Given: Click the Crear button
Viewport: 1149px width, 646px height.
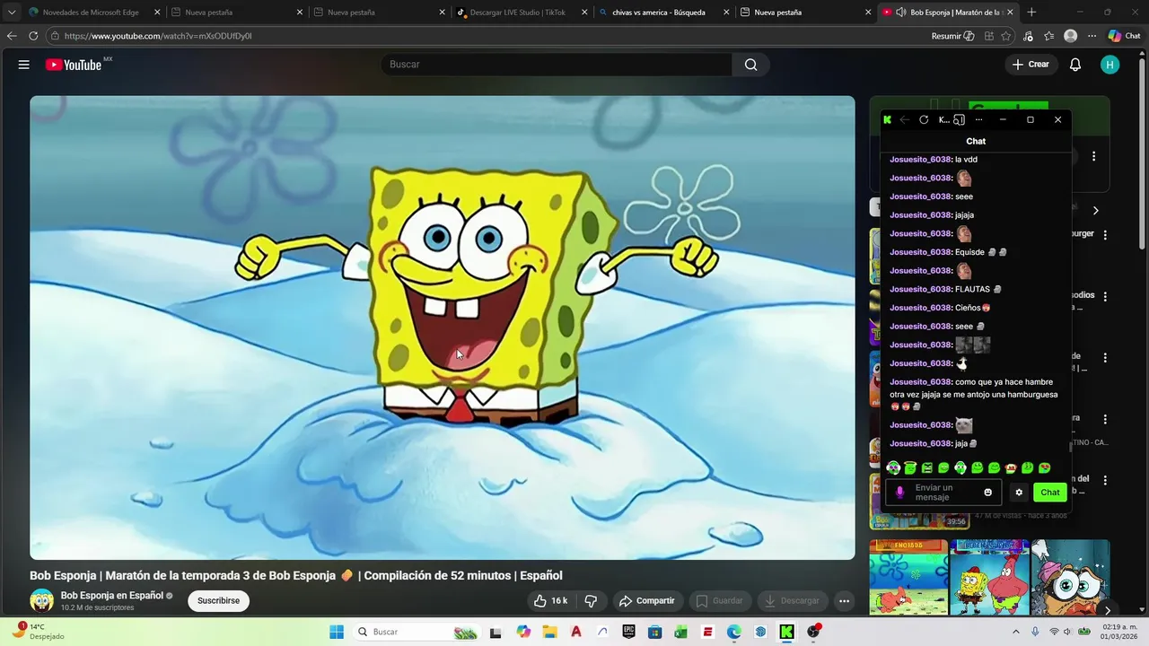Looking at the screenshot, I should click(x=1031, y=65).
